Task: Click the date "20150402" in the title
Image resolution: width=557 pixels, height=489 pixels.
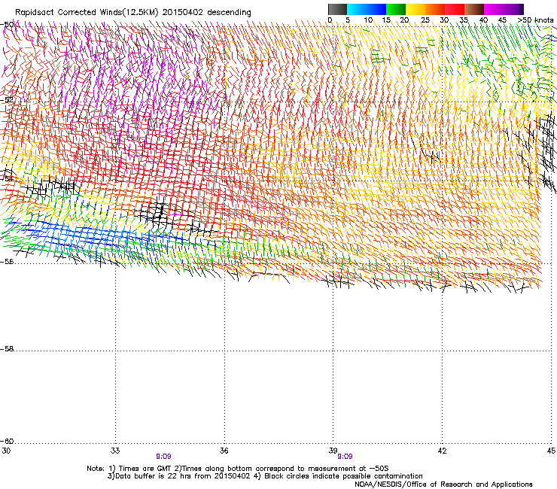Action: pyautogui.click(x=183, y=13)
